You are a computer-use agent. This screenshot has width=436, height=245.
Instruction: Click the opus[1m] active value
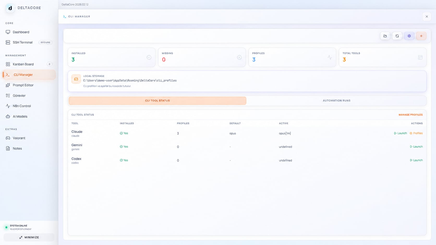pyautogui.click(x=285, y=133)
